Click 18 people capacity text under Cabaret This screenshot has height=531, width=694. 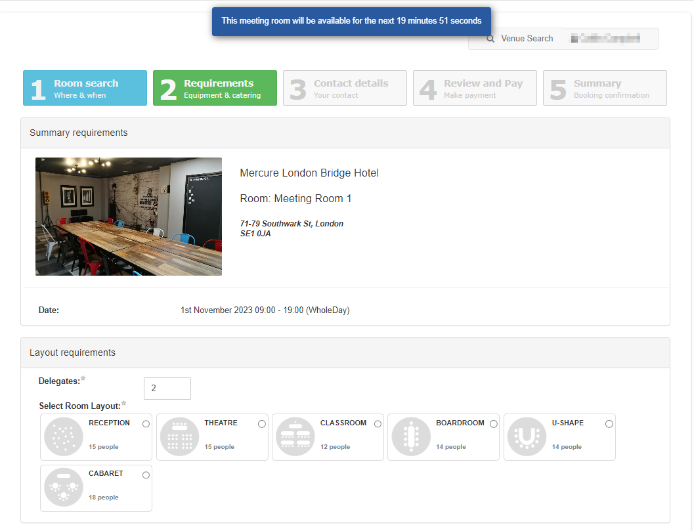104,498
